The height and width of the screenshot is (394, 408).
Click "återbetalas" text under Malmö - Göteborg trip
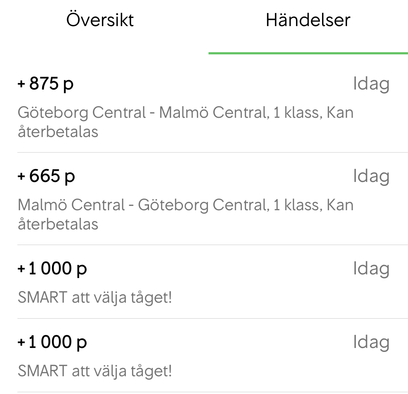(x=58, y=224)
